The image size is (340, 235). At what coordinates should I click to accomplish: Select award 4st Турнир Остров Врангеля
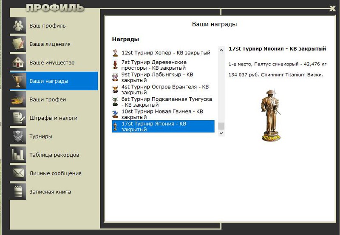163,90
